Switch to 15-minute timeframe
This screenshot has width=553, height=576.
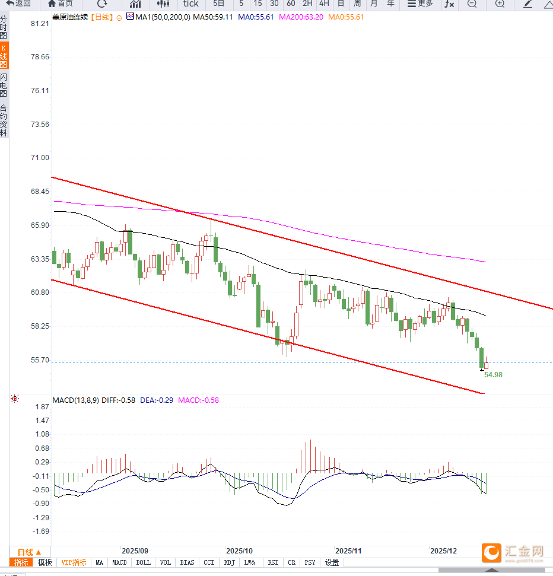pyautogui.click(x=258, y=4)
